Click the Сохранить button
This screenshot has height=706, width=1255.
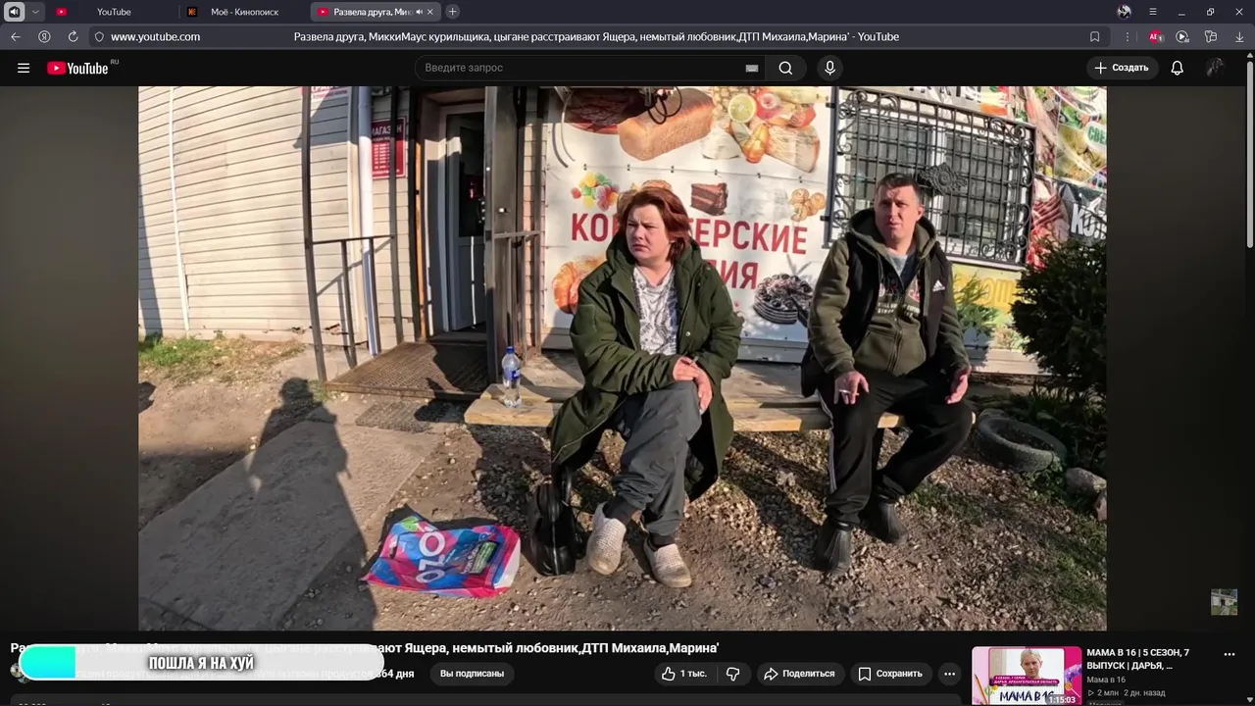point(890,674)
